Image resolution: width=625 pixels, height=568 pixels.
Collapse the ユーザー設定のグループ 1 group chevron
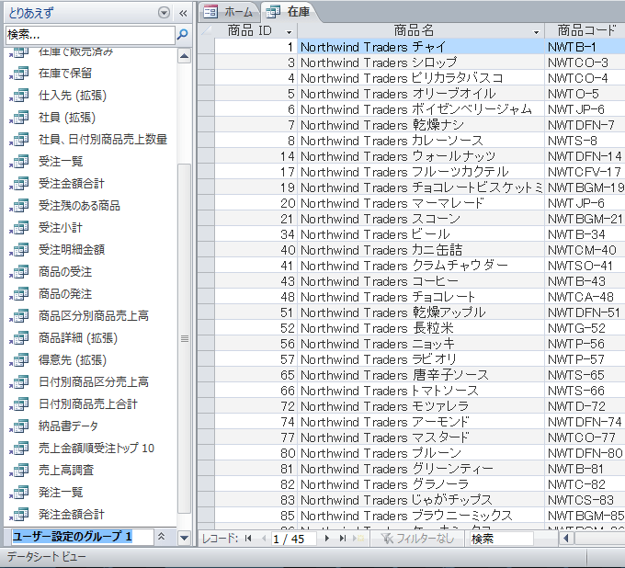(162, 537)
